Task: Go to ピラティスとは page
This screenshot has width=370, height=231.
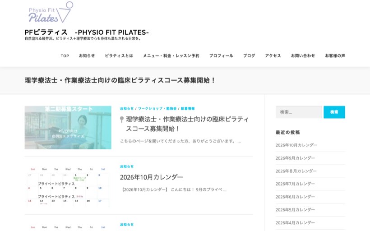Action: click(x=119, y=55)
